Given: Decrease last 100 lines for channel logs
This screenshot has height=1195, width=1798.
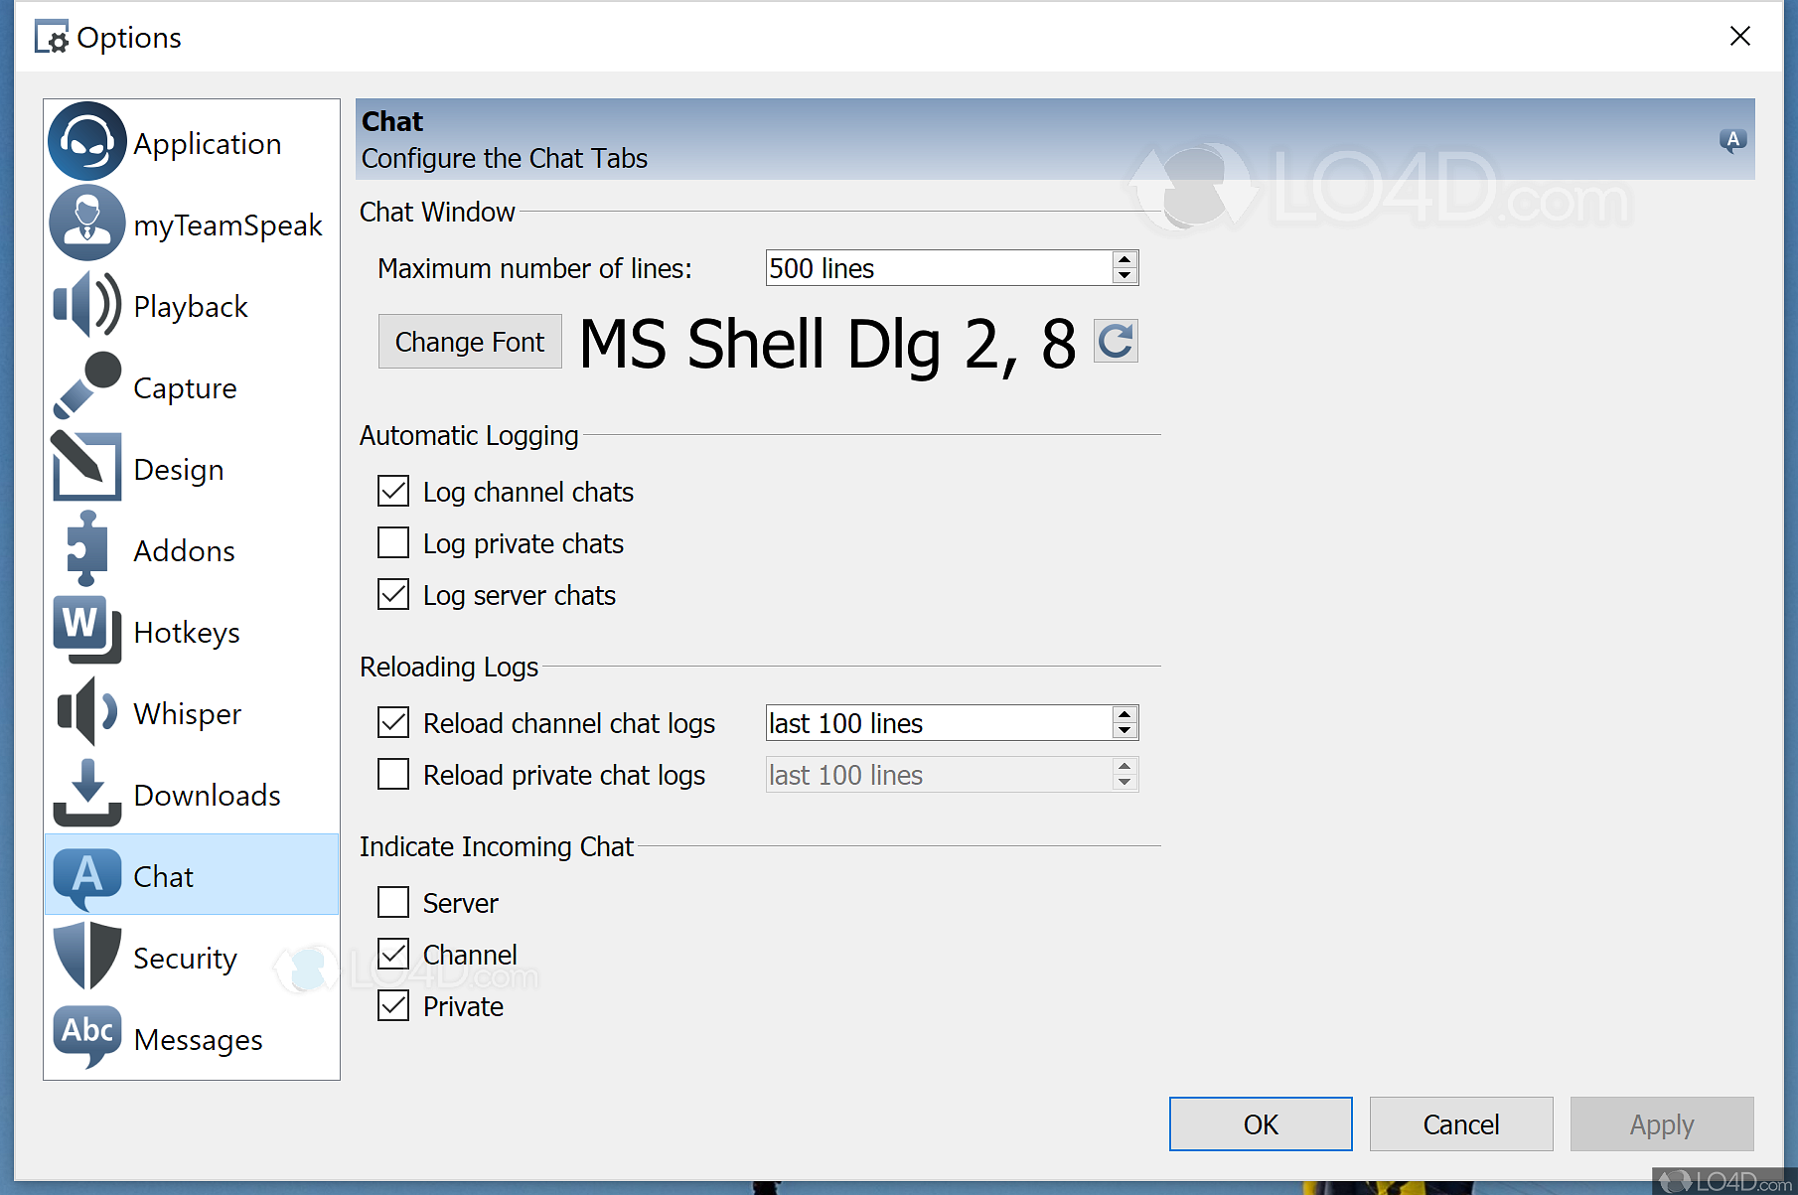Looking at the screenshot, I should click(1124, 730).
